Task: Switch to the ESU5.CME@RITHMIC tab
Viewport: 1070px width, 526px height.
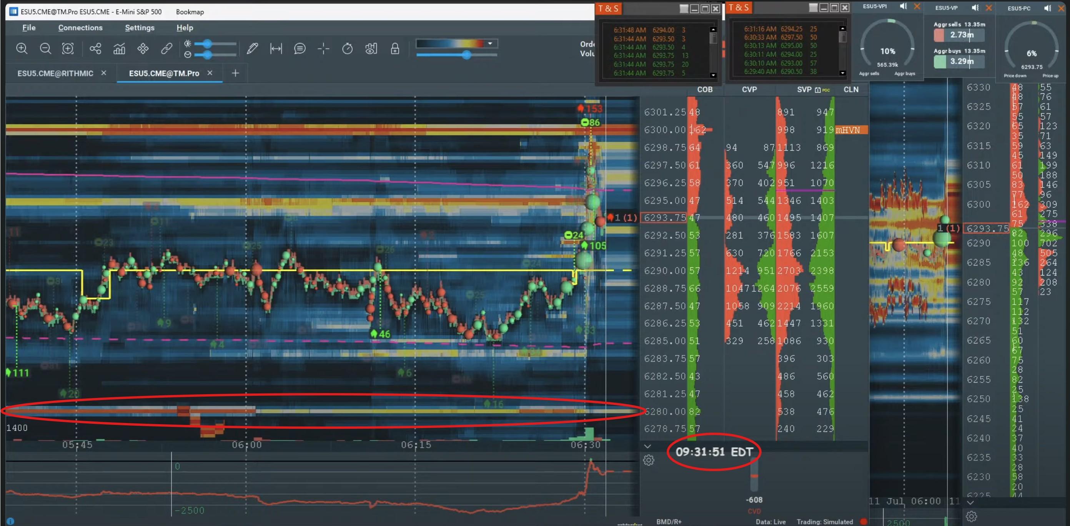Action: pos(55,73)
